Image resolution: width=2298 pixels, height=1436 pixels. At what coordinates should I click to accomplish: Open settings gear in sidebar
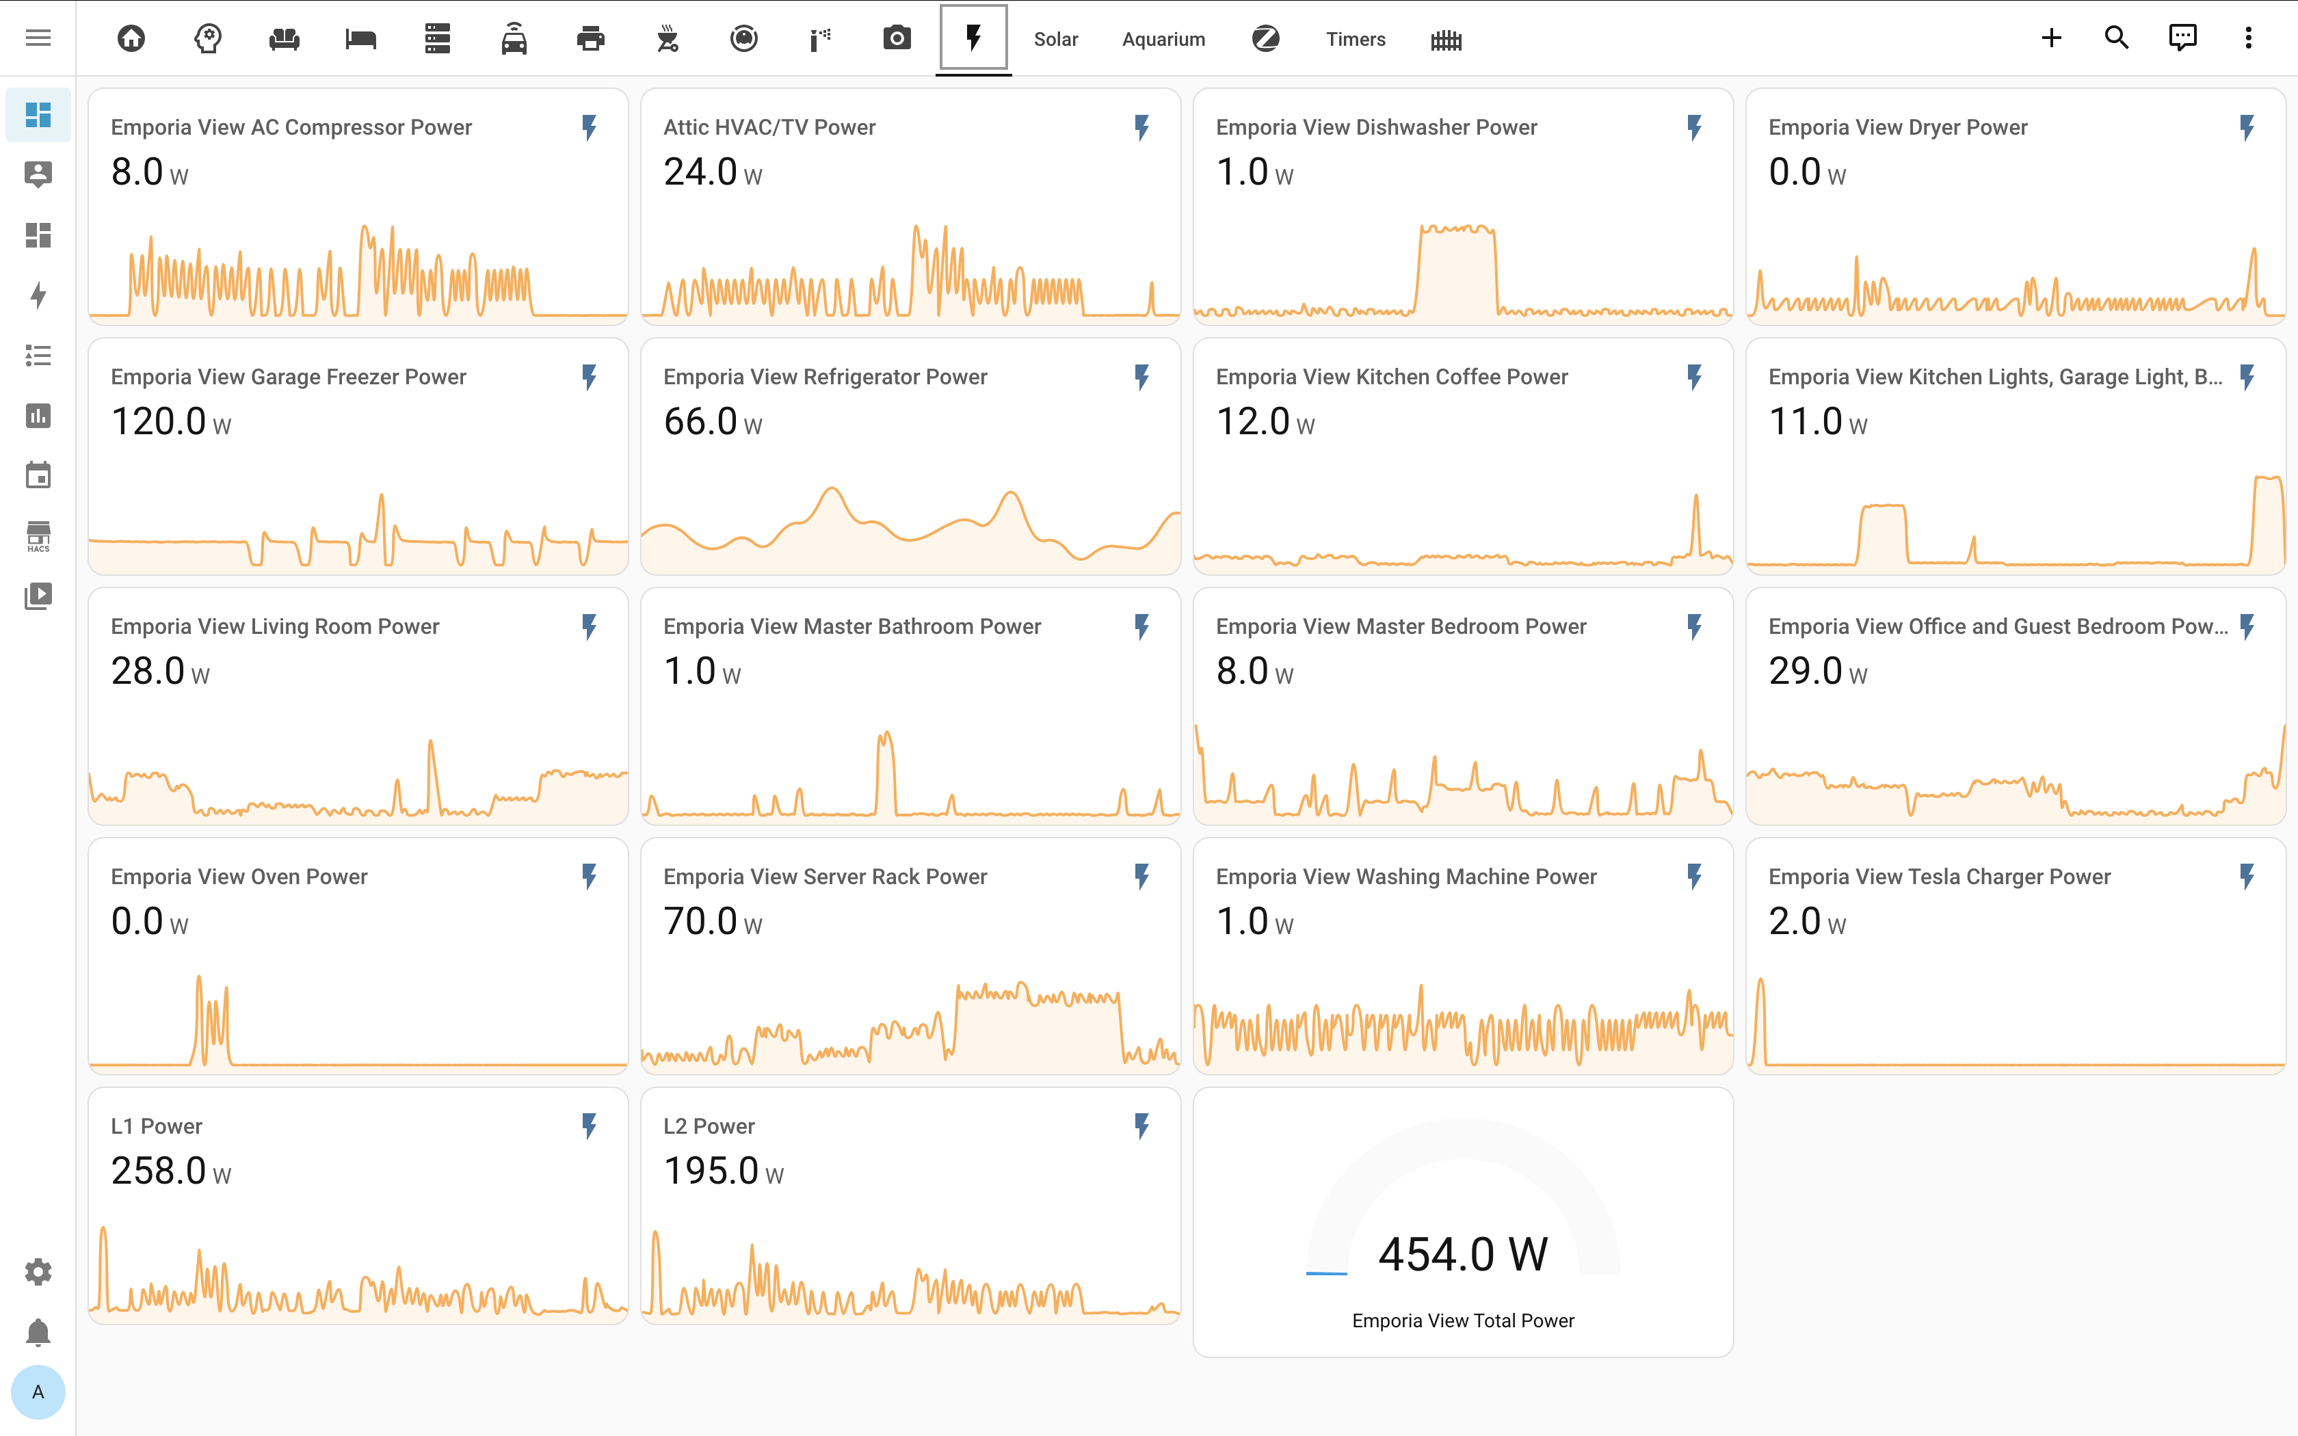coord(38,1272)
